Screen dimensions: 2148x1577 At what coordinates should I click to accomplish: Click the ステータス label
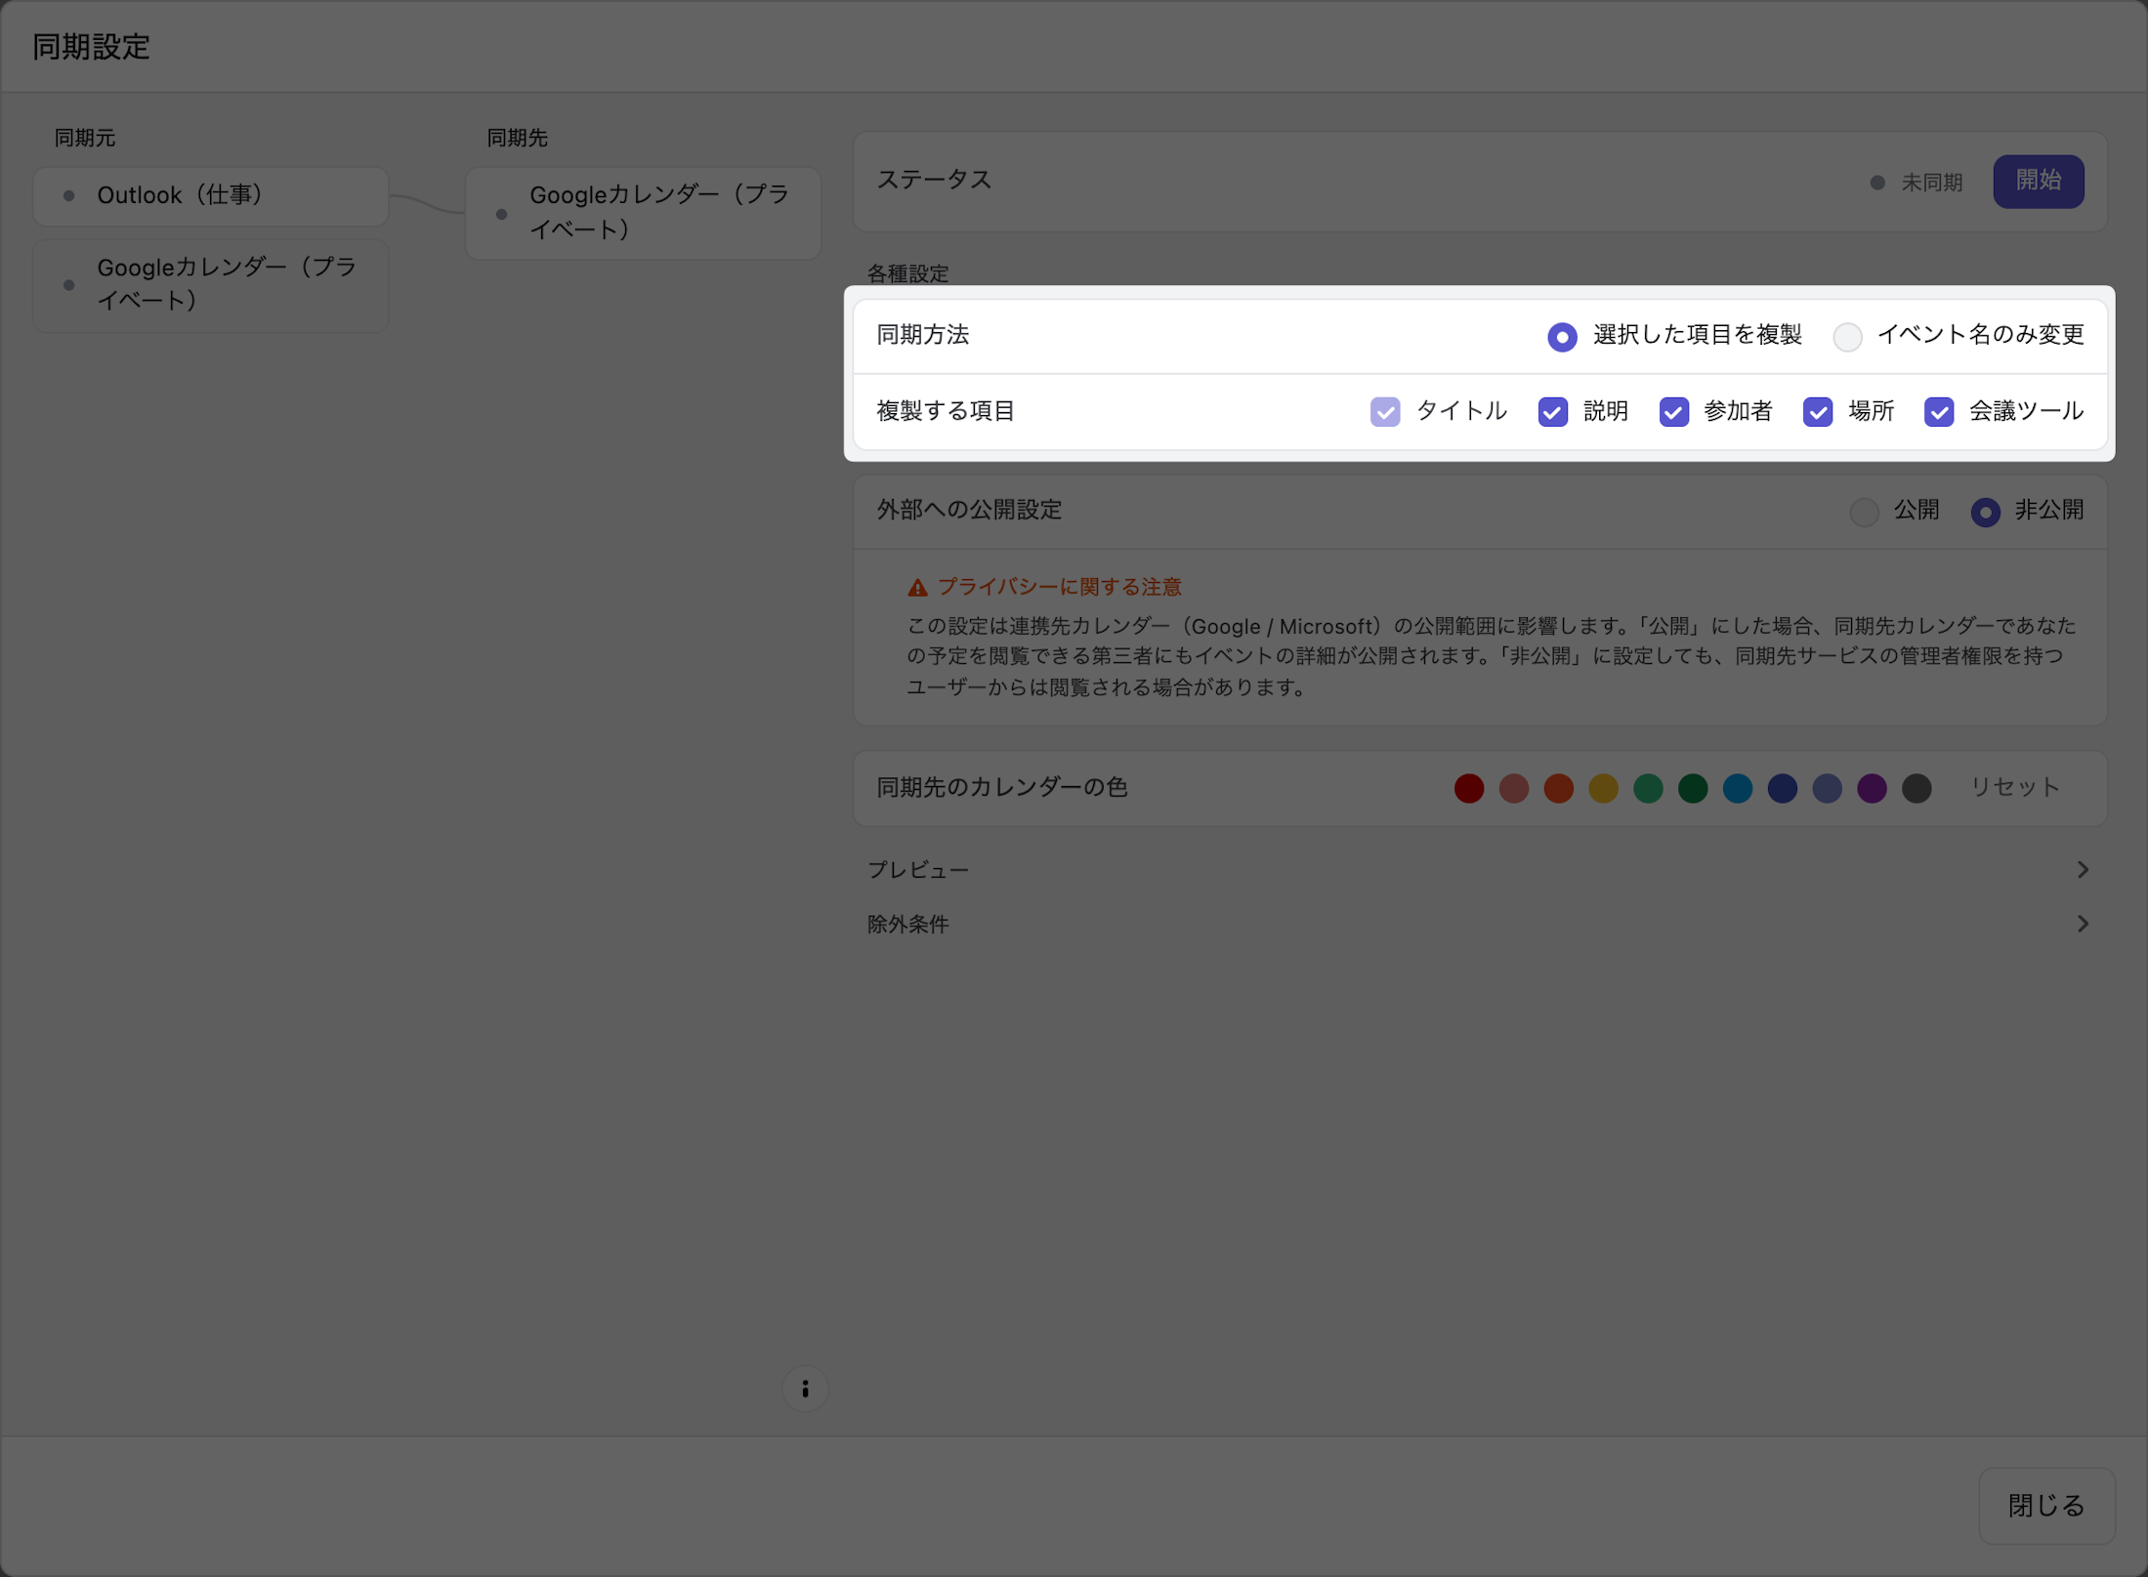[x=934, y=180]
